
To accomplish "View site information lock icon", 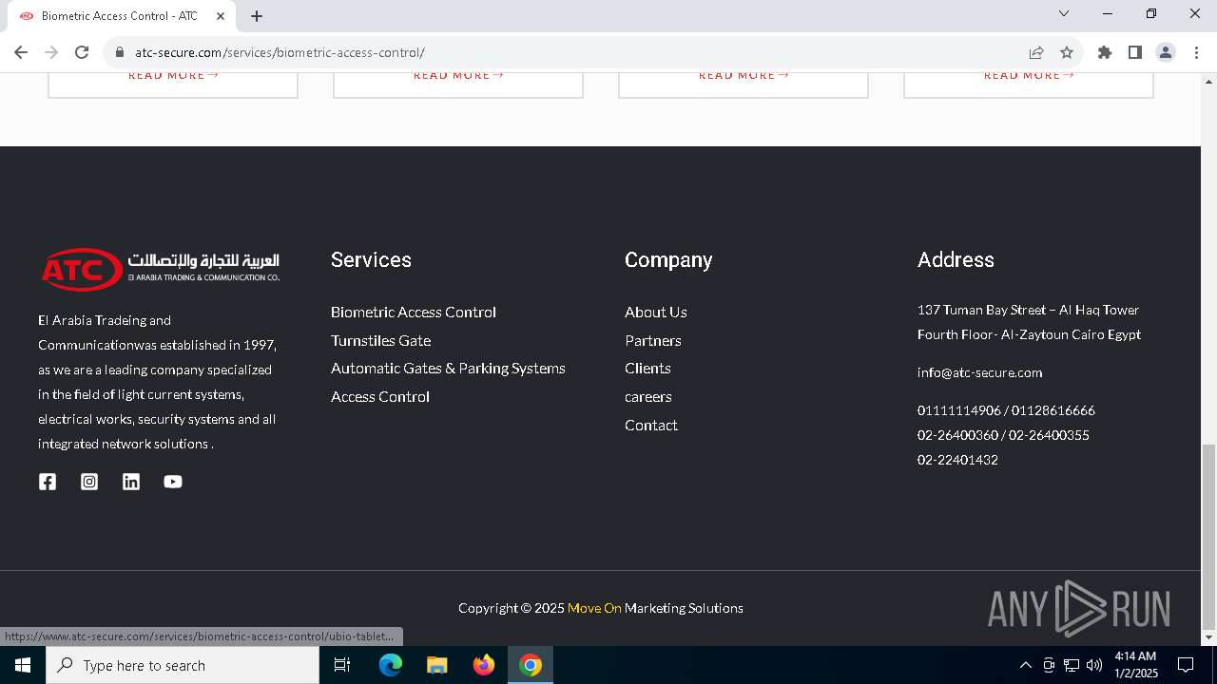I will click(x=120, y=52).
